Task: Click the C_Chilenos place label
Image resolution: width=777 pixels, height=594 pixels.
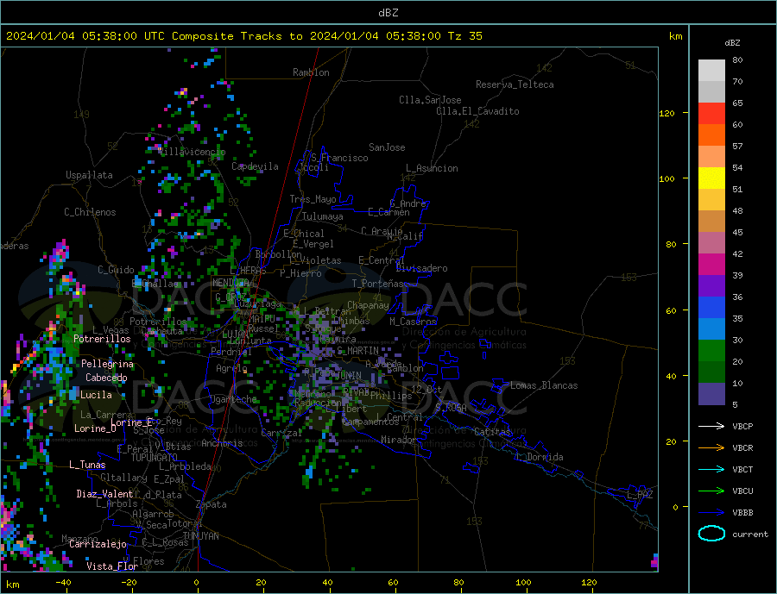Action: pyautogui.click(x=90, y=212)
